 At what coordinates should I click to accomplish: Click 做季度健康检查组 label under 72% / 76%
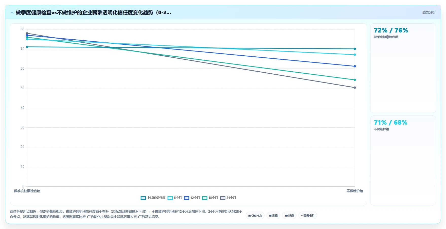(x=386, y=37)
